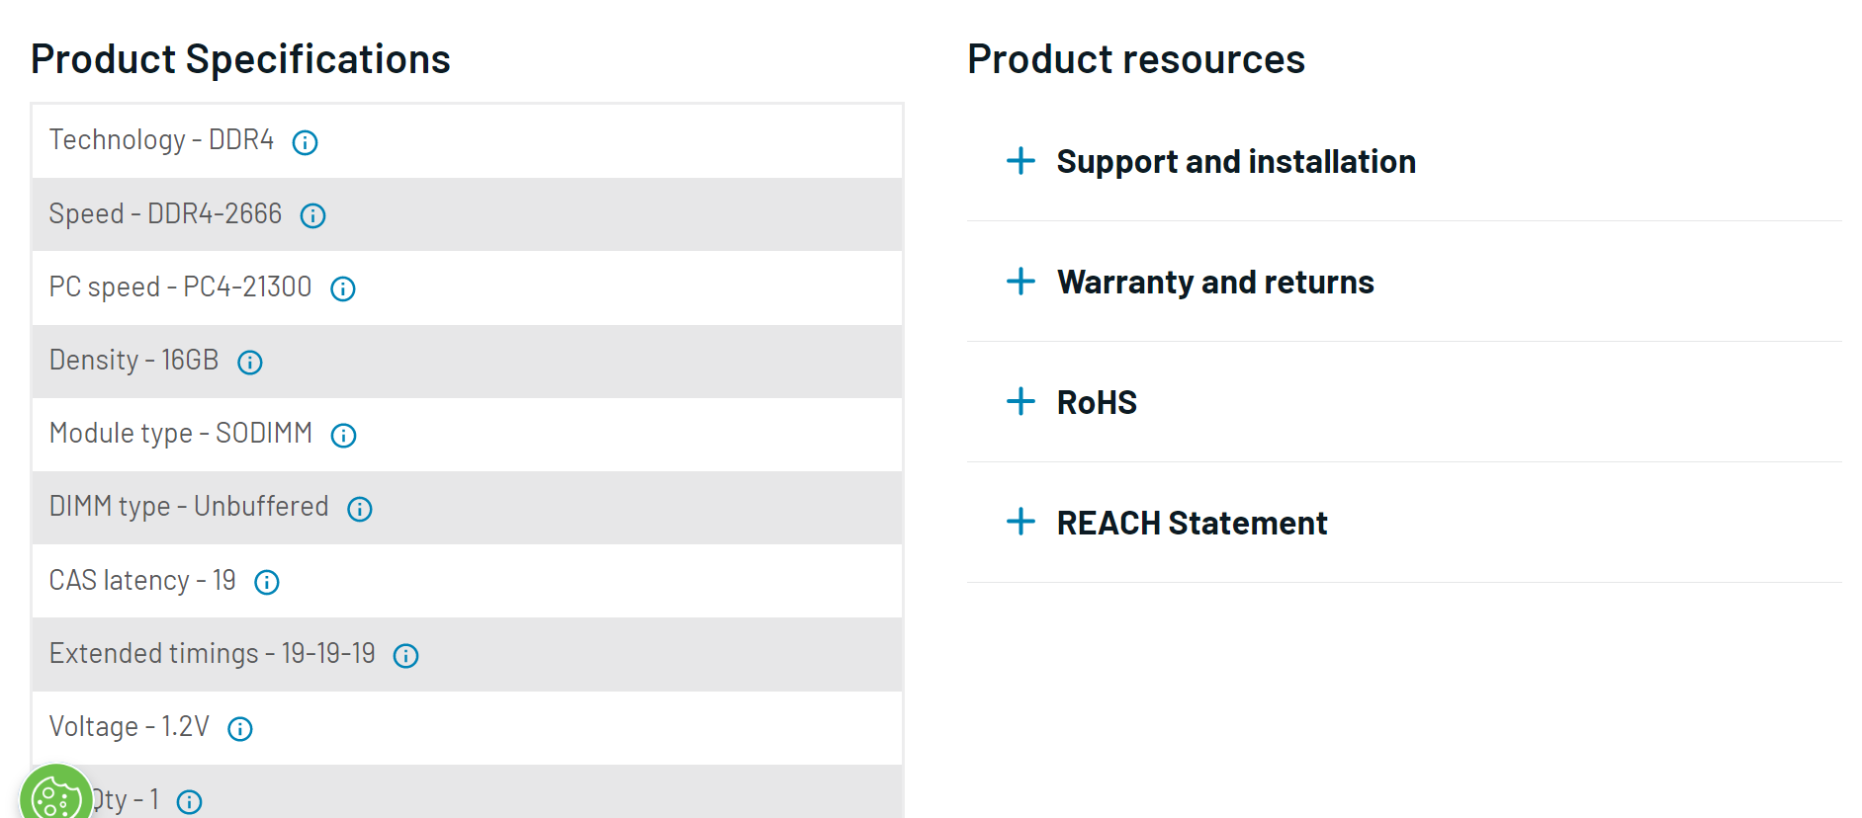The width and height of the screenshot is (1862, 818).
Task: Open info icon next to Voltage - 1.2V
Action: [x=239, y=729]
